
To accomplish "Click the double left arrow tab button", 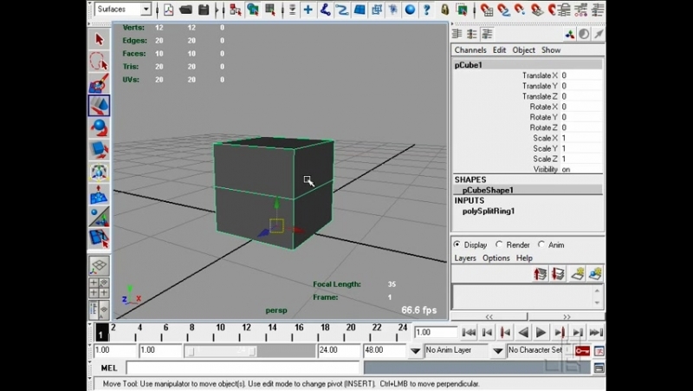I will coord(489,316).
